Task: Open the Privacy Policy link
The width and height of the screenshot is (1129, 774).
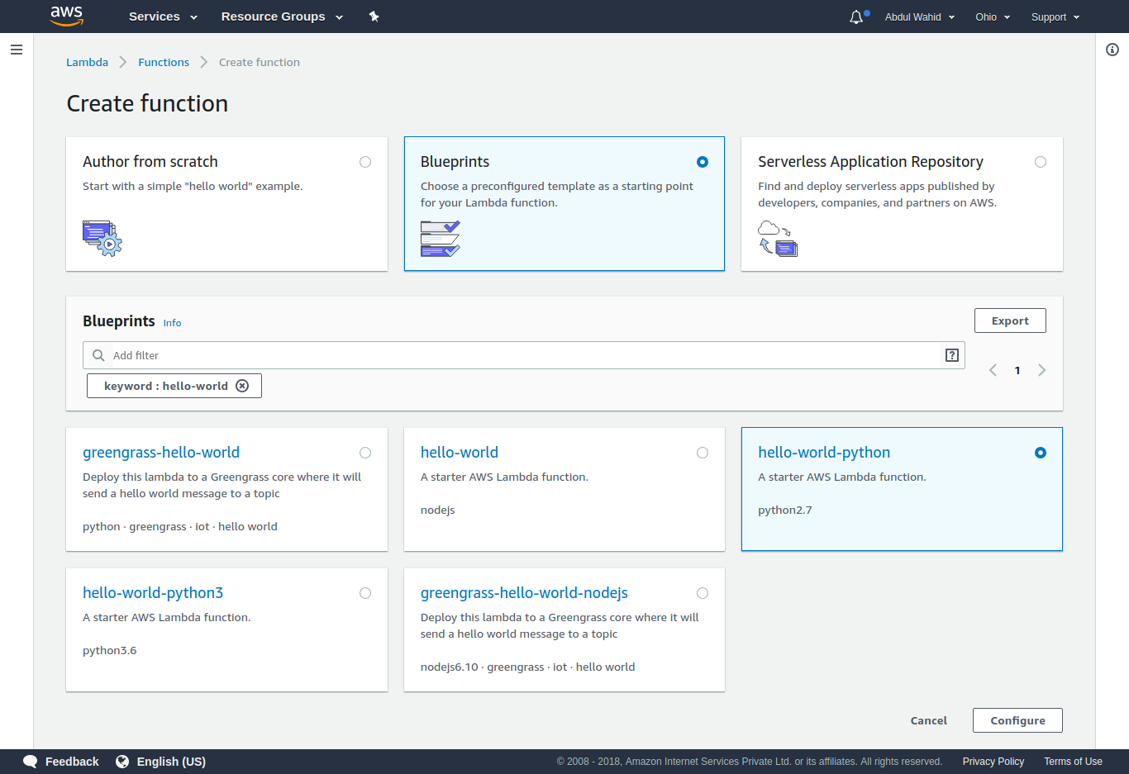Action: (993, 762)
